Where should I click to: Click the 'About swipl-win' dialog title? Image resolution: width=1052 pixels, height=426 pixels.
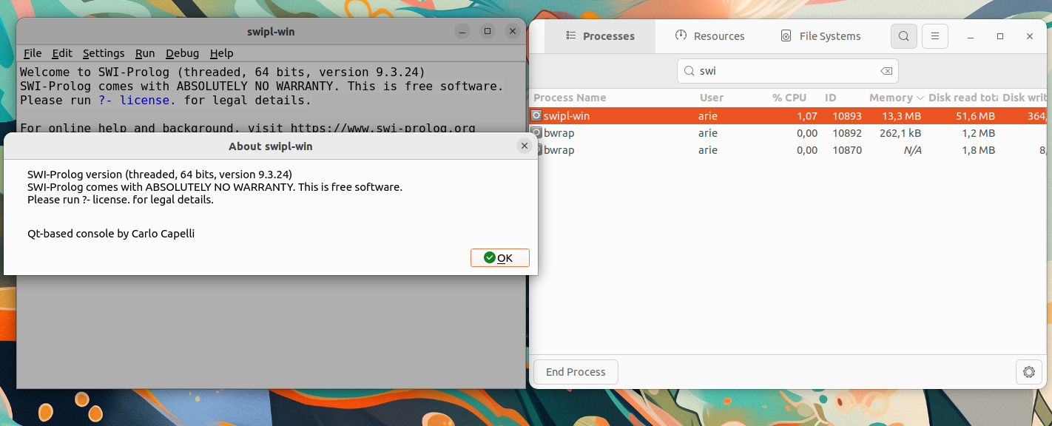[271, 146]
